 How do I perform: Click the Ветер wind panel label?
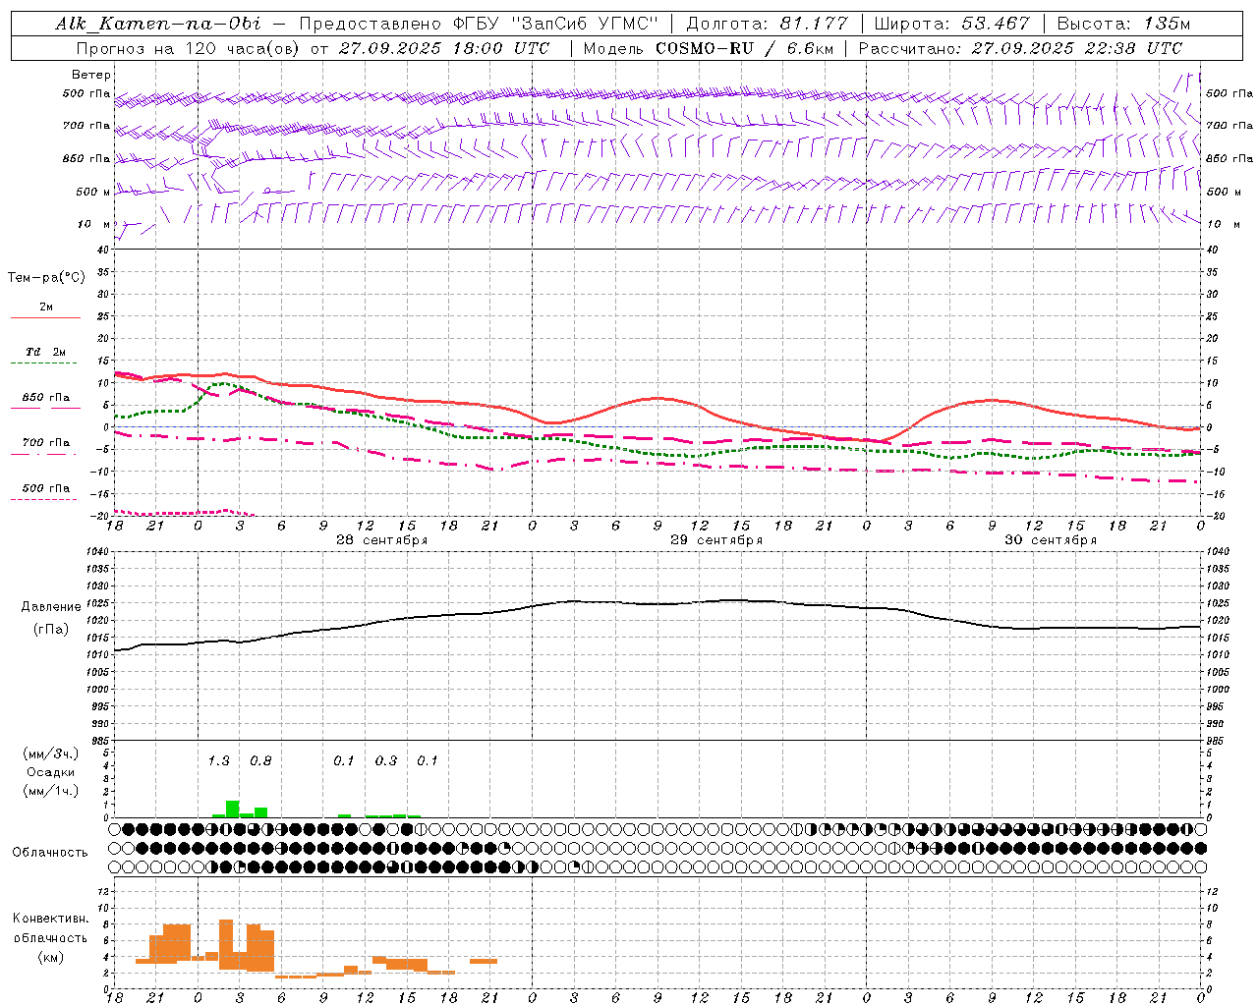[91, 75]
